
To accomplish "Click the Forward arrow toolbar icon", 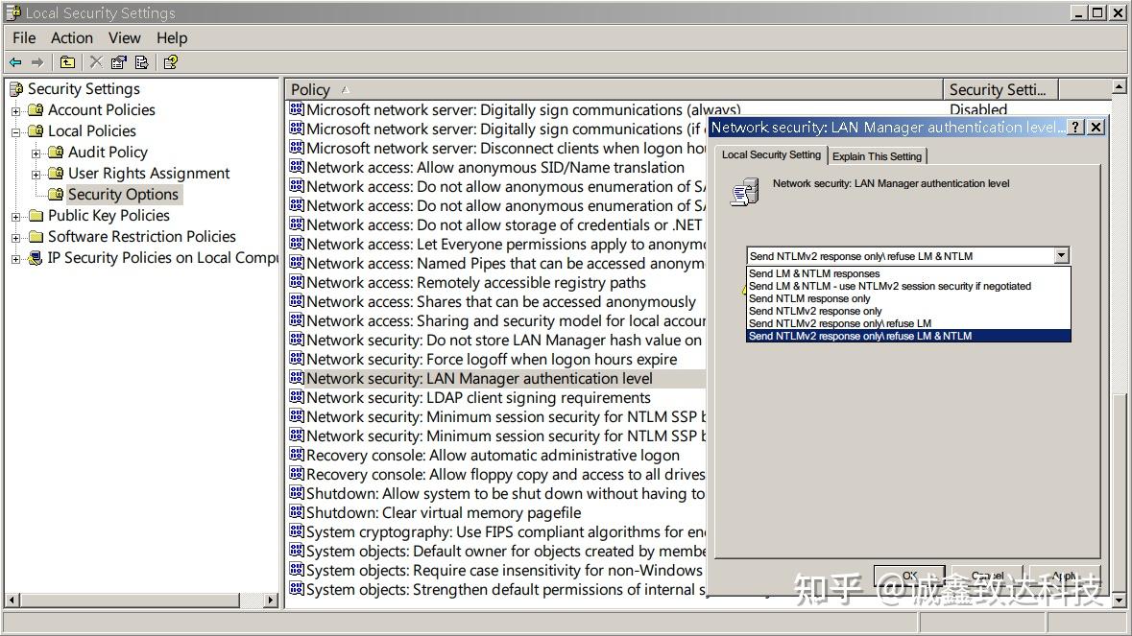I will tap(37, 62).
